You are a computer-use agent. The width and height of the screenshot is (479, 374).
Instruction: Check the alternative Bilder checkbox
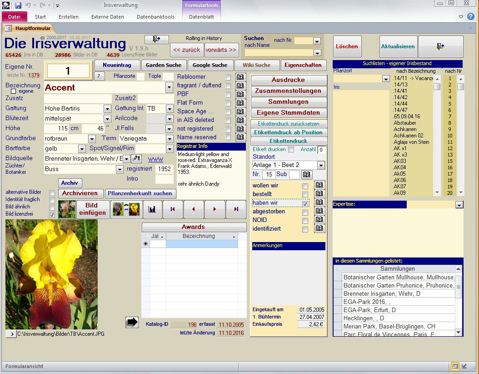(x=52, y=193)
